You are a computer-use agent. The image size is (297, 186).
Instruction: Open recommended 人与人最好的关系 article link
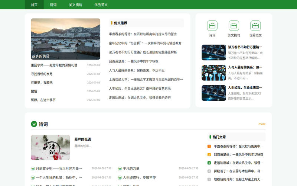[137, 70]
